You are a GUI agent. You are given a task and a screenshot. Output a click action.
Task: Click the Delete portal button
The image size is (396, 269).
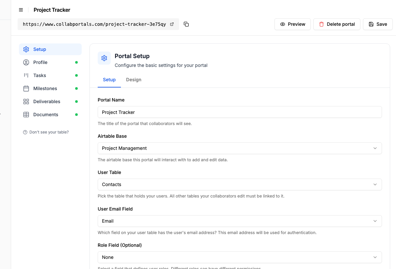[x=337, y=24]
